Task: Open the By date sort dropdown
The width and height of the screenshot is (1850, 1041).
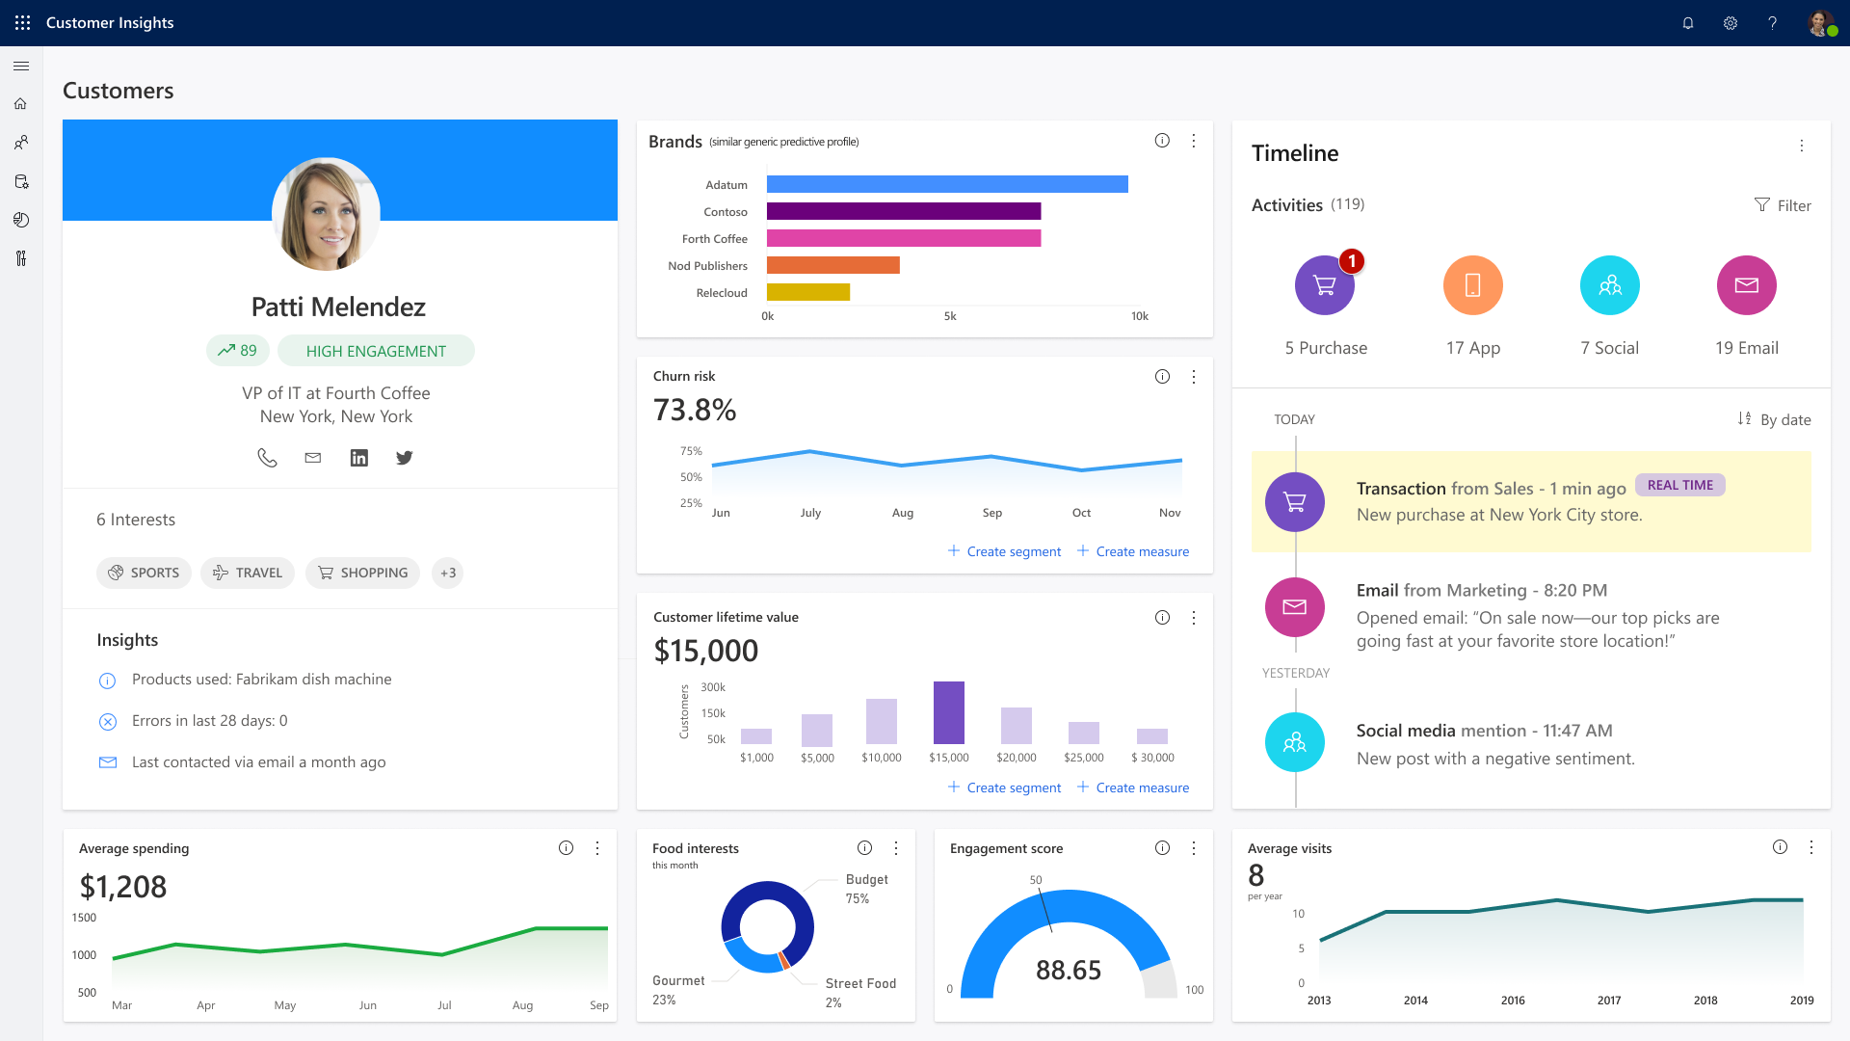Action: coord(1774,419)
